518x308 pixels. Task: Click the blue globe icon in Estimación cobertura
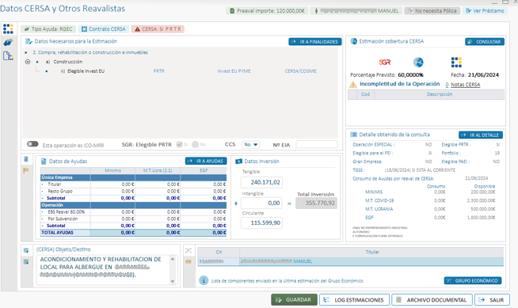click(x=418, y=62)
